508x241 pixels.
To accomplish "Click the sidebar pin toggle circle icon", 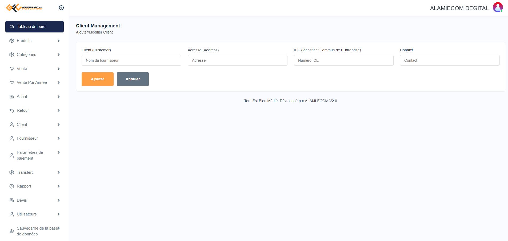I will click(61, 8).
